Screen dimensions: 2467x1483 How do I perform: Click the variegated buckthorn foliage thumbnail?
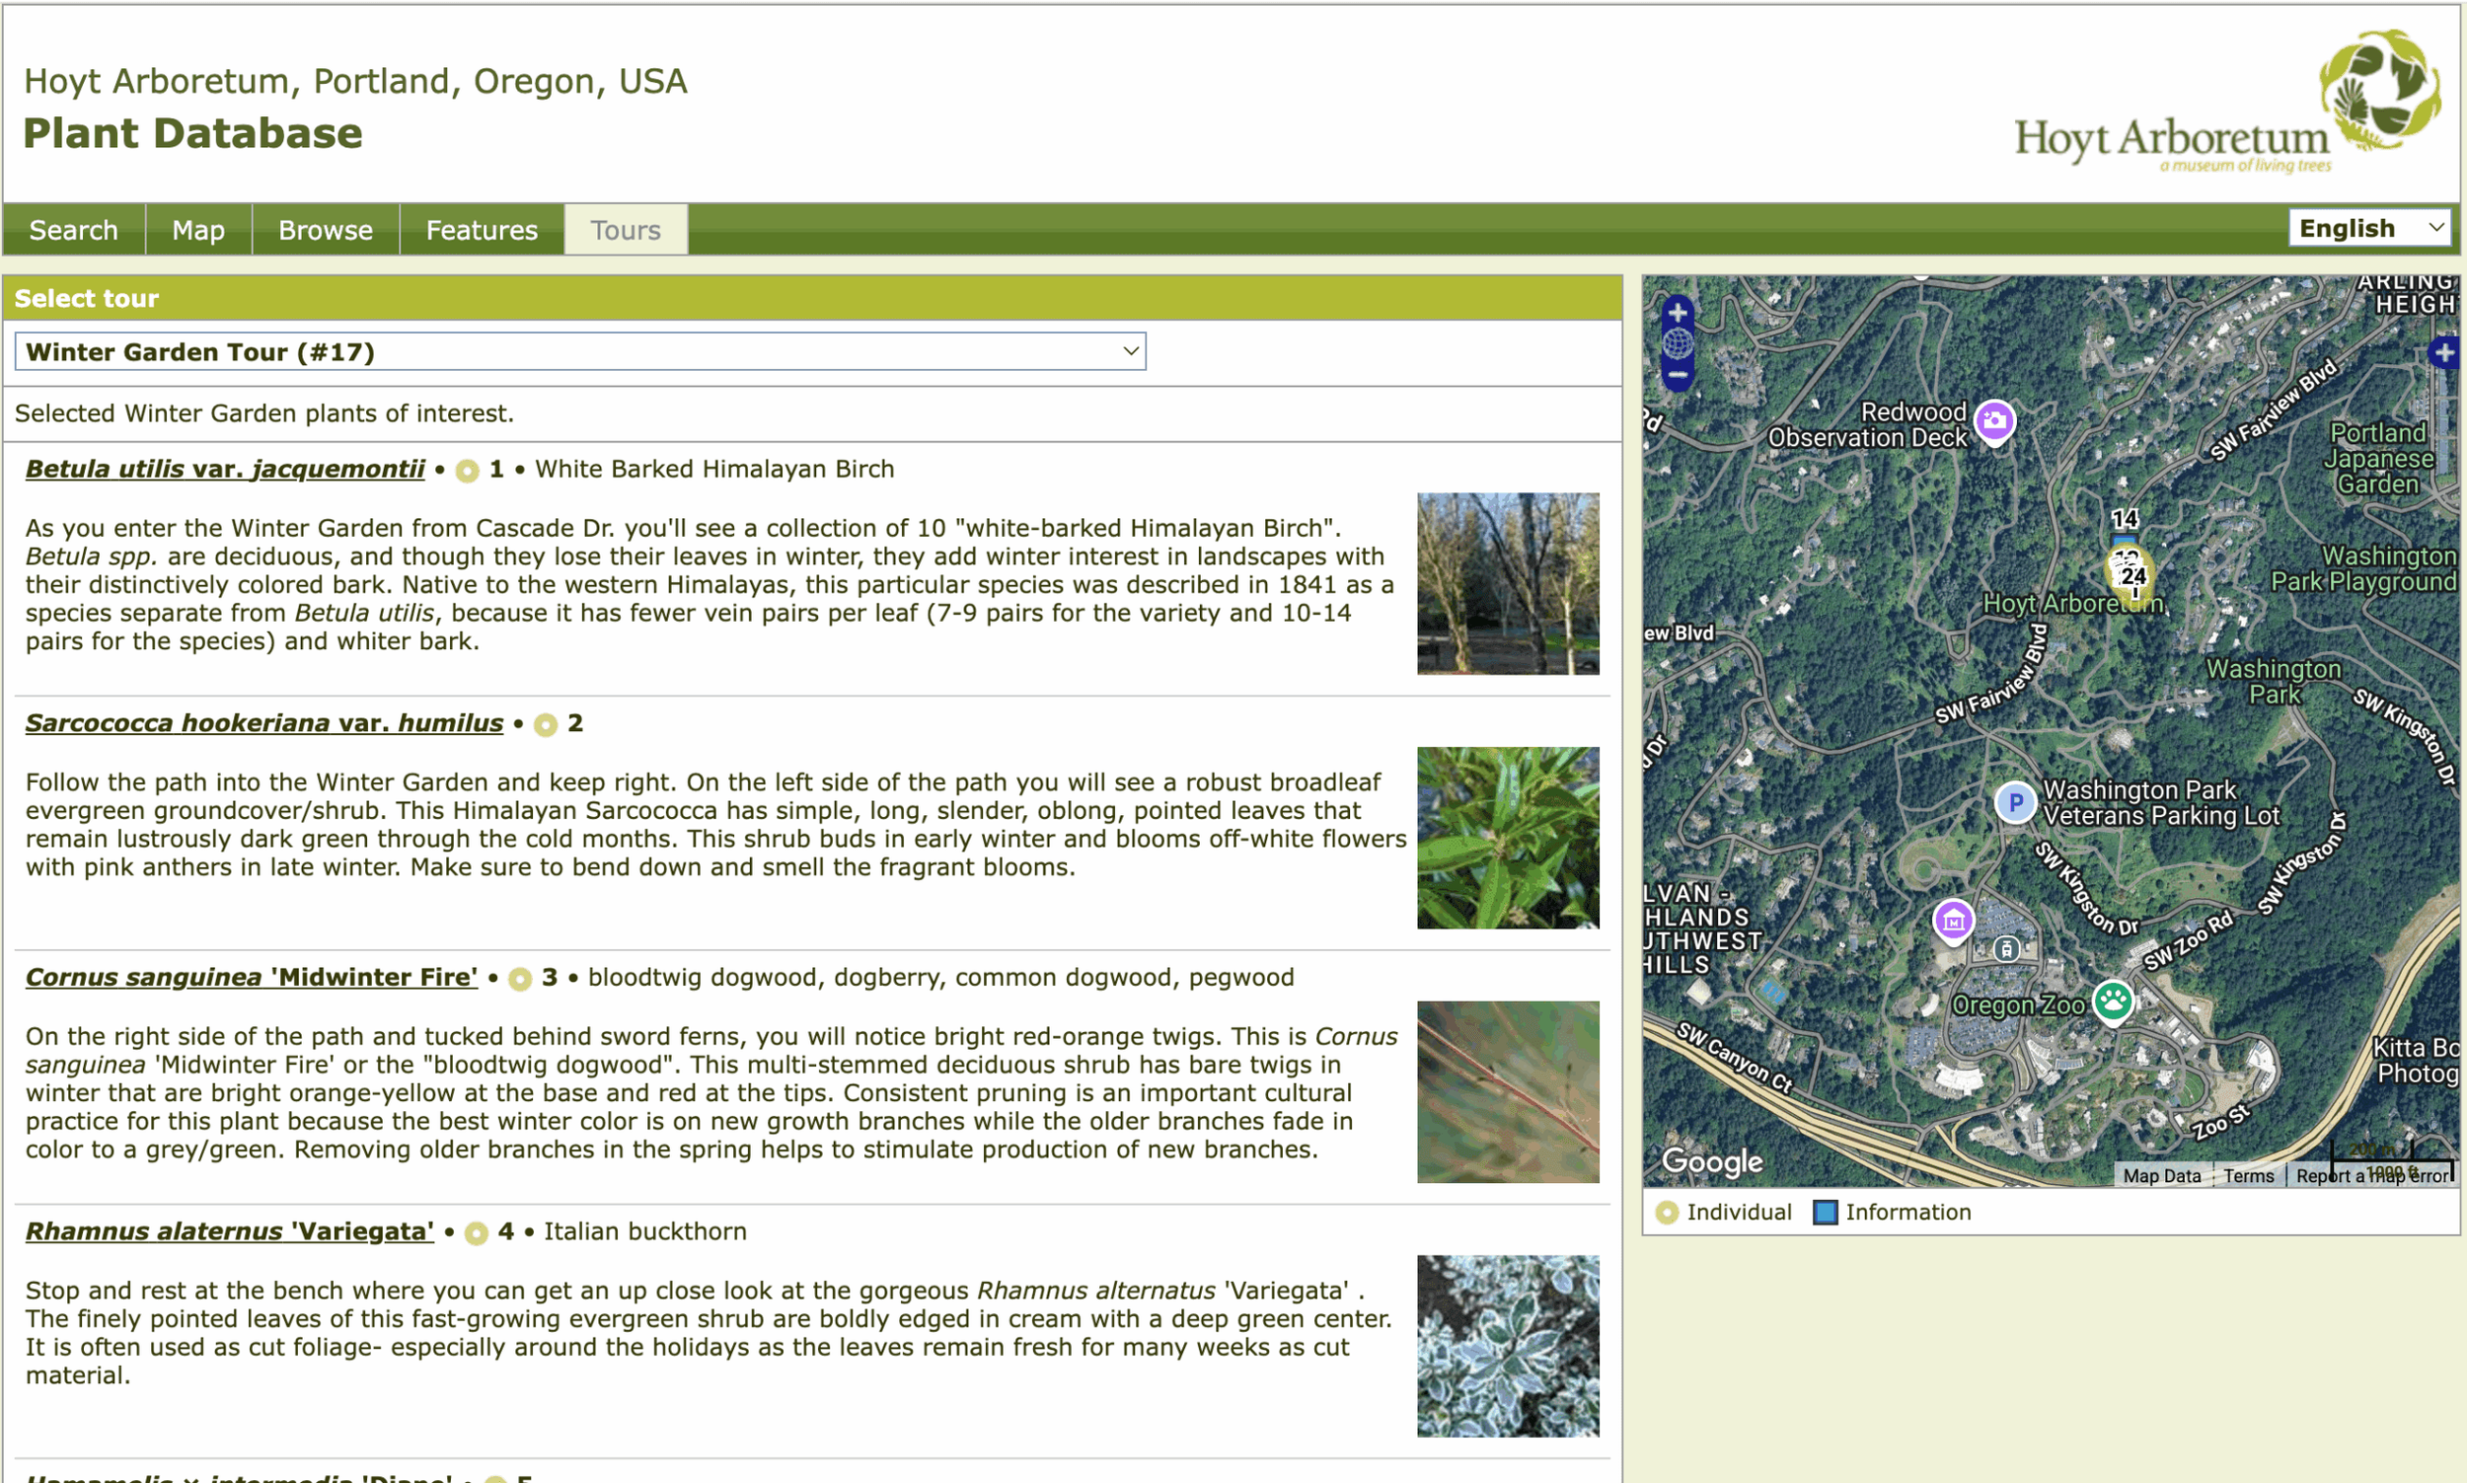1508,1346
